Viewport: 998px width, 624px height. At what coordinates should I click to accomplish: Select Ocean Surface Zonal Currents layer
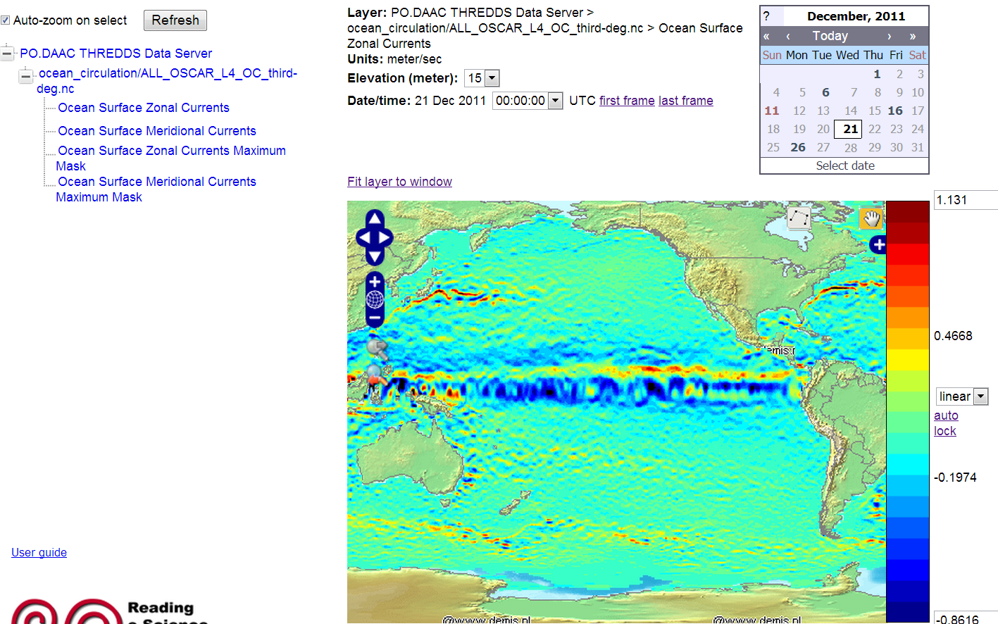[x=144, y=108]
